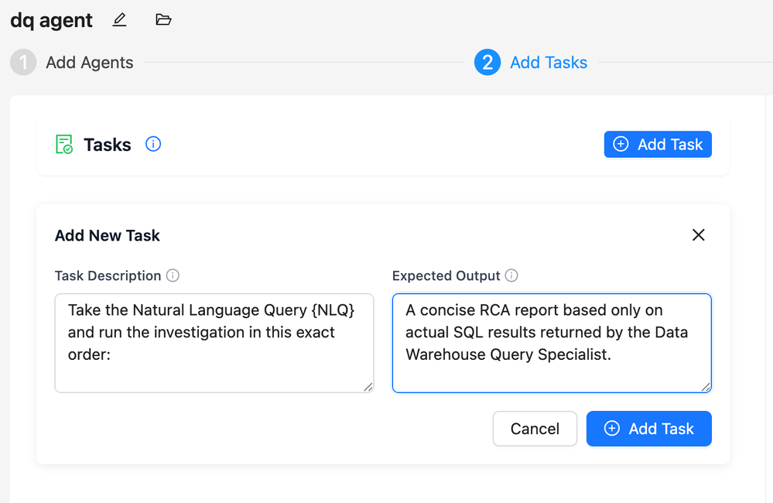This screenshot has width=773, height=503.
Task: Cancel adding the new task
Action: (535, 429)
